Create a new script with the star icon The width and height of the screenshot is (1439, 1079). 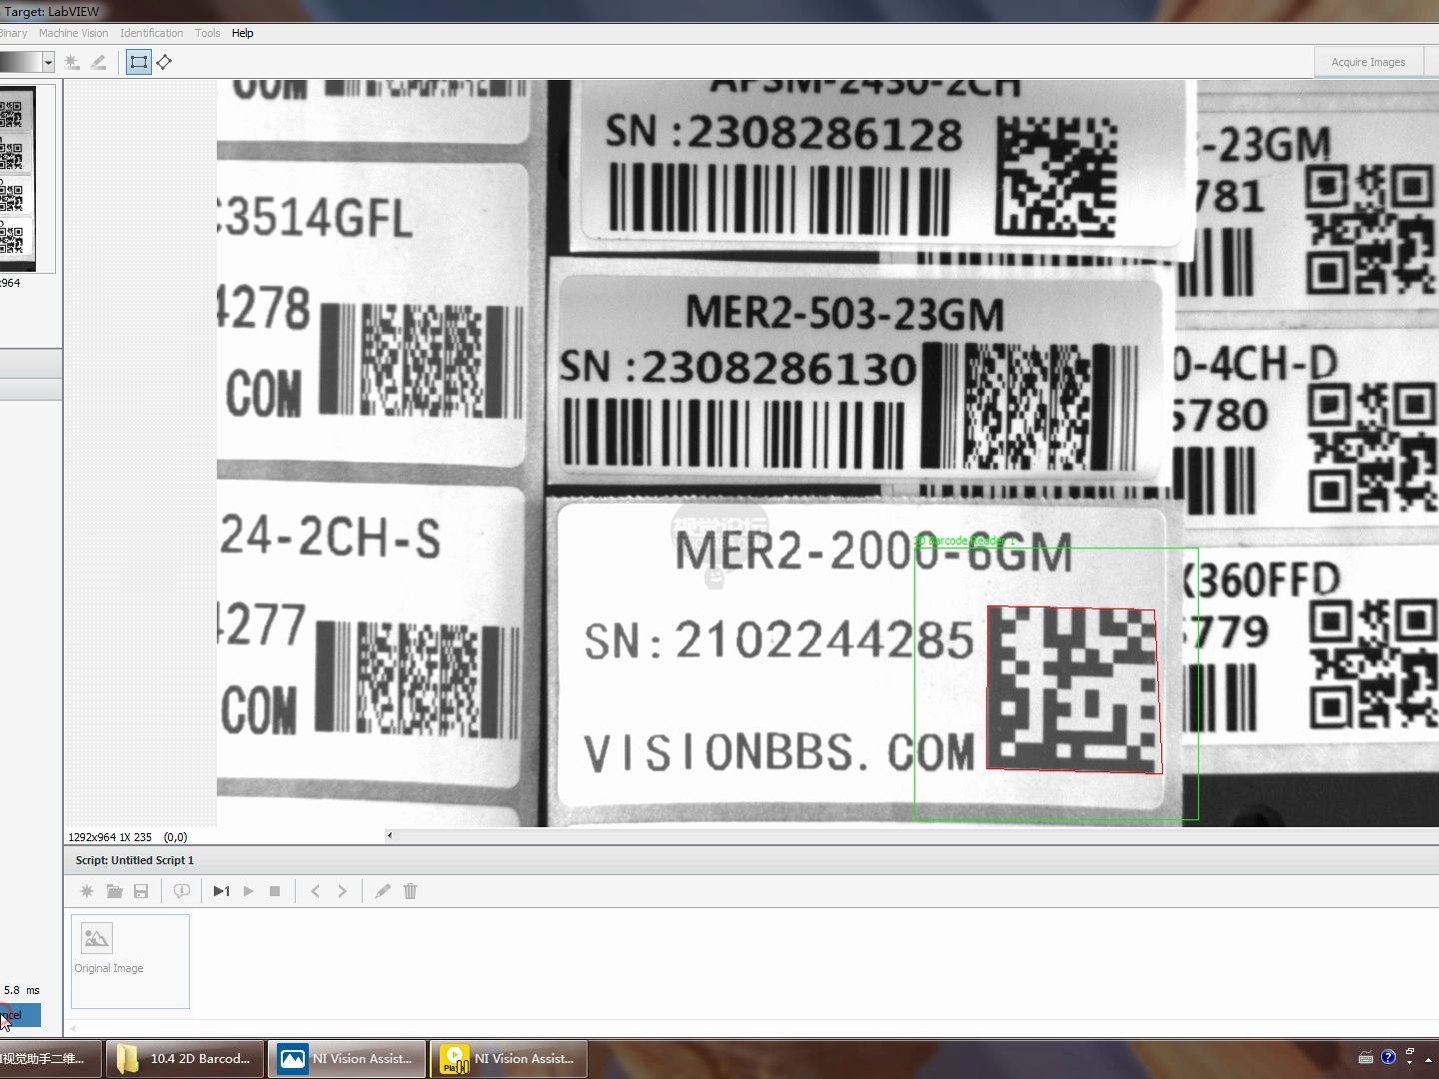pyautogui.click(x=87, y=891)
